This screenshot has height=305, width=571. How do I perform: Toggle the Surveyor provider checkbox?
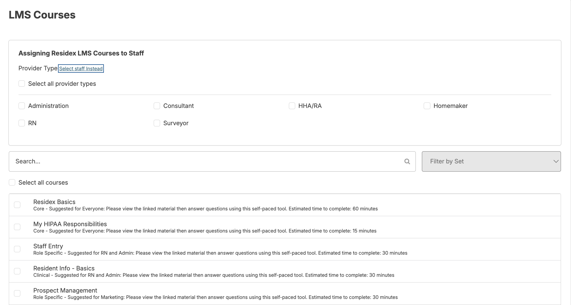point(157,123)
